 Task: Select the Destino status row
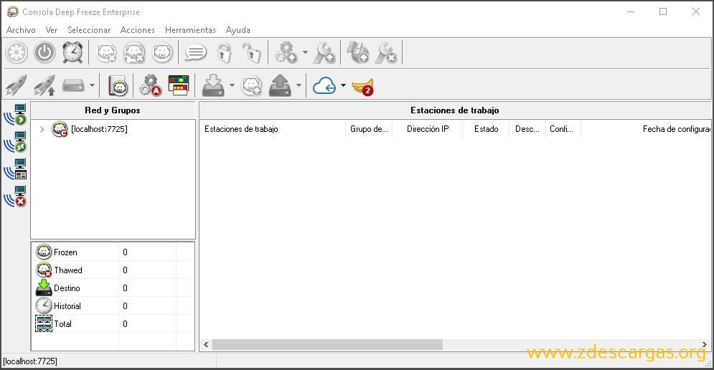114,288
